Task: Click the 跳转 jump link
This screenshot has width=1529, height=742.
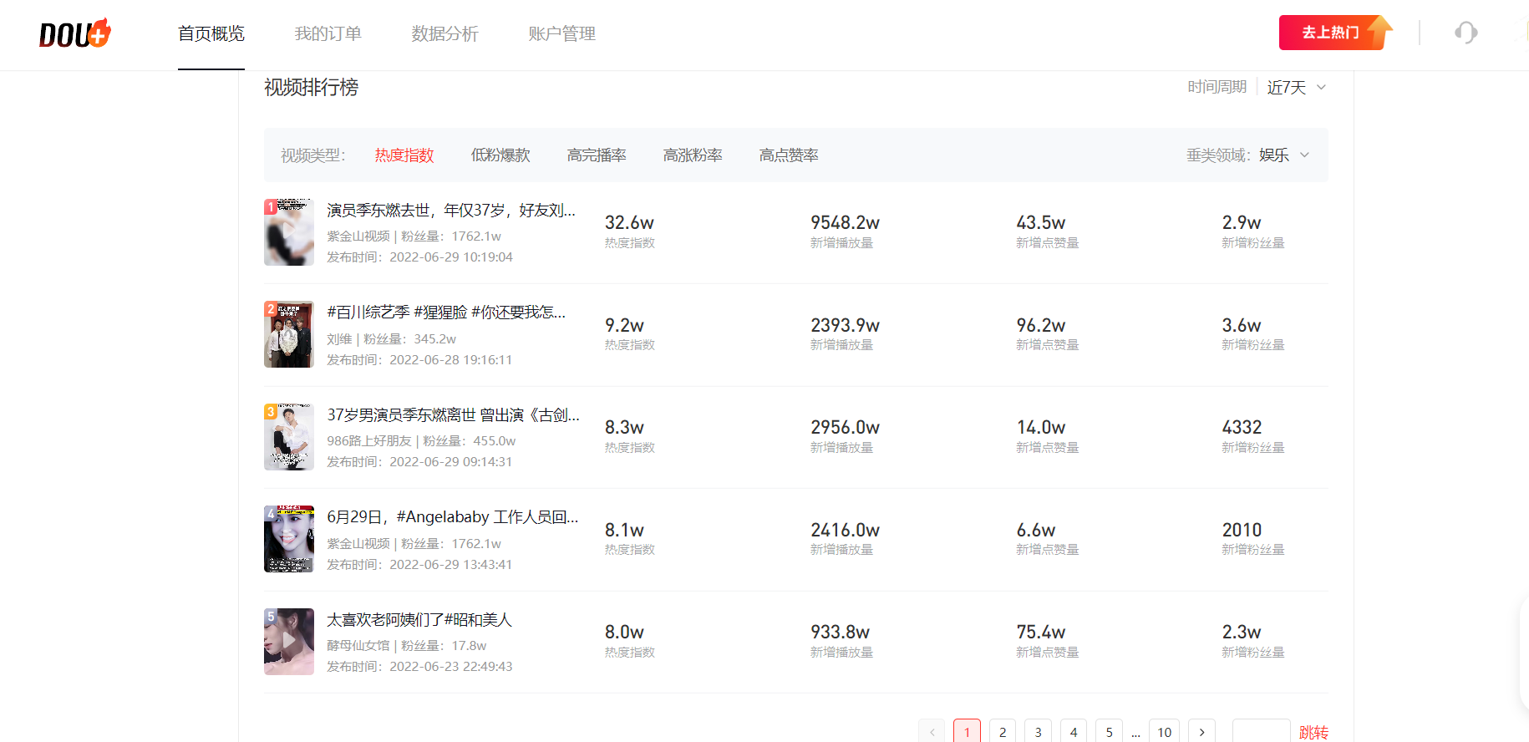Action: [x=1313, y=732]
